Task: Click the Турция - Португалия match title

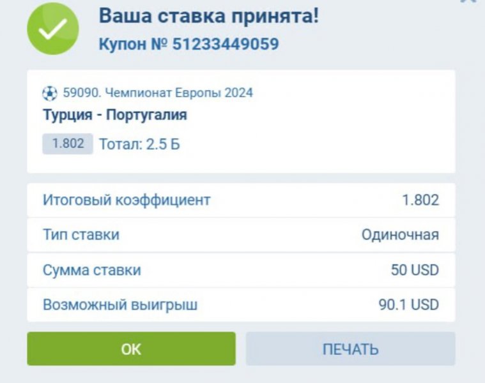Action: pyautogui.click(x=115, y=116)
